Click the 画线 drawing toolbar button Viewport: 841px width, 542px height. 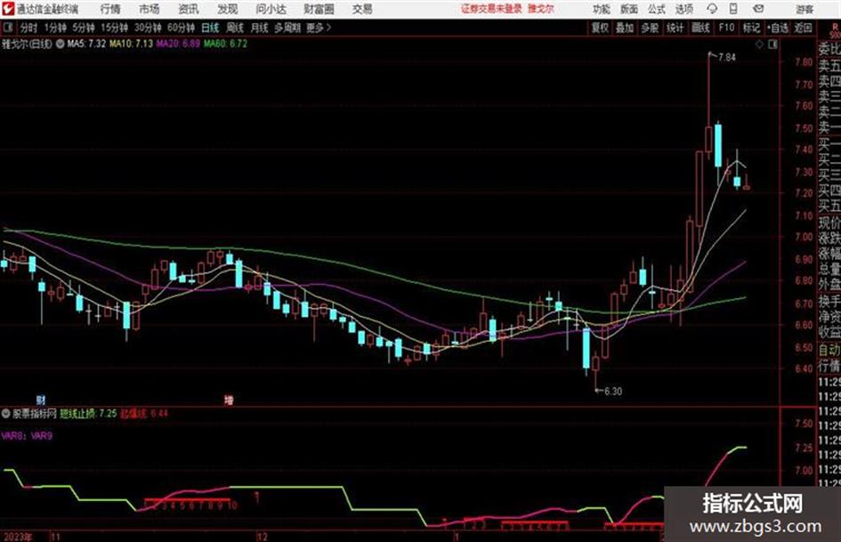700,28
